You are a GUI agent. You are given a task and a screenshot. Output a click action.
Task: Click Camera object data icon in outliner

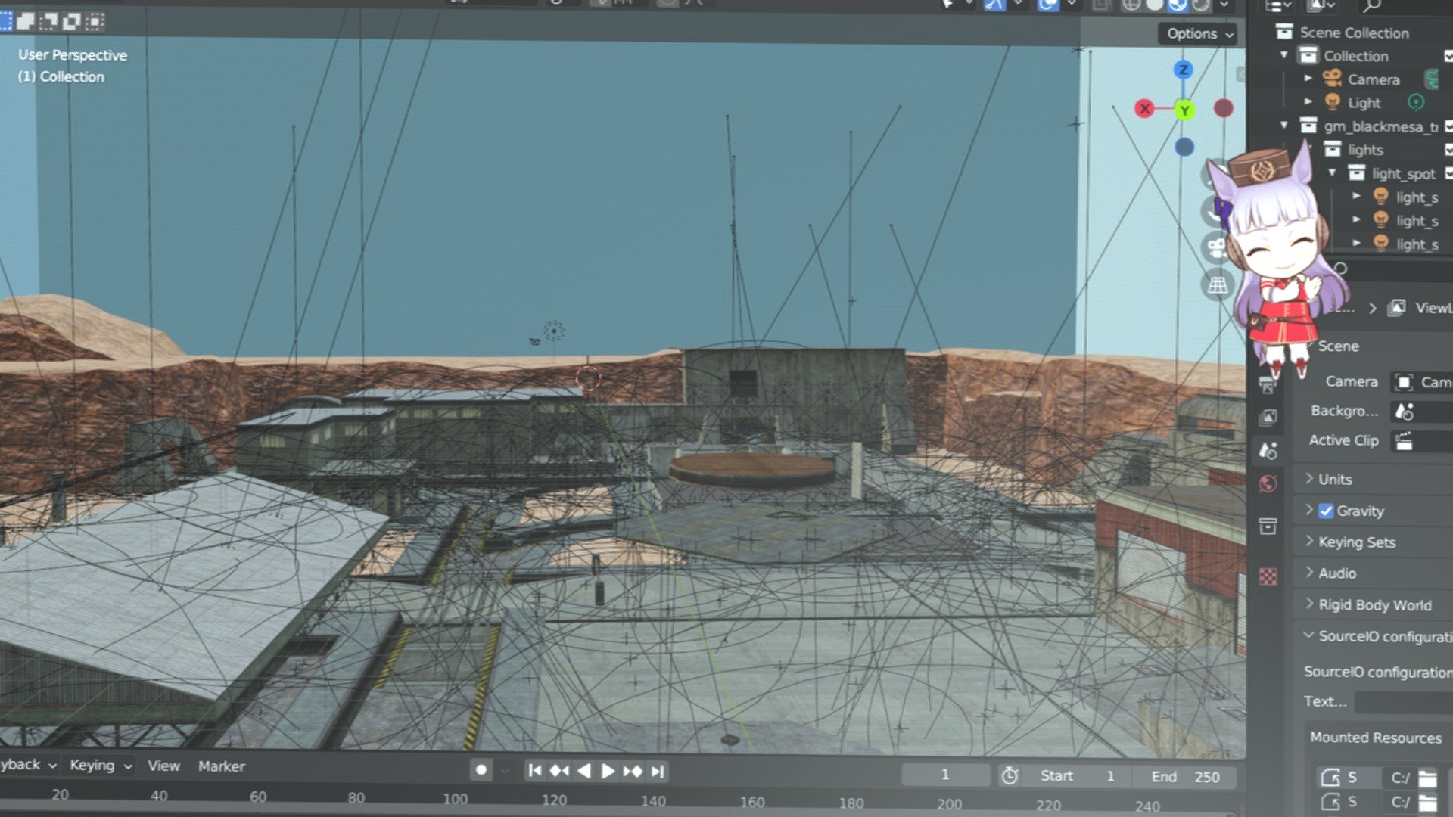click(1431, 79)
